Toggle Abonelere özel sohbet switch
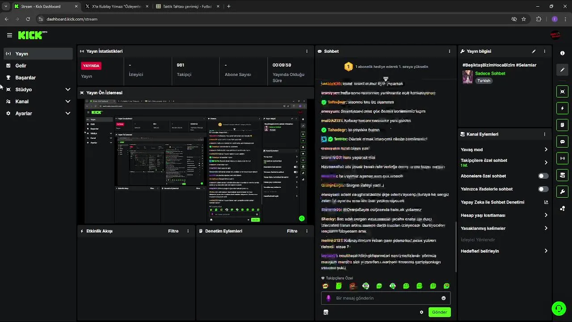This screenshot has height=322, width=572. coord(543,176)
